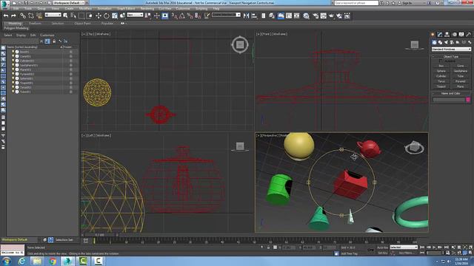474x266 pixels.
Task: Open the Curve Editor icon
Action: 289,16
